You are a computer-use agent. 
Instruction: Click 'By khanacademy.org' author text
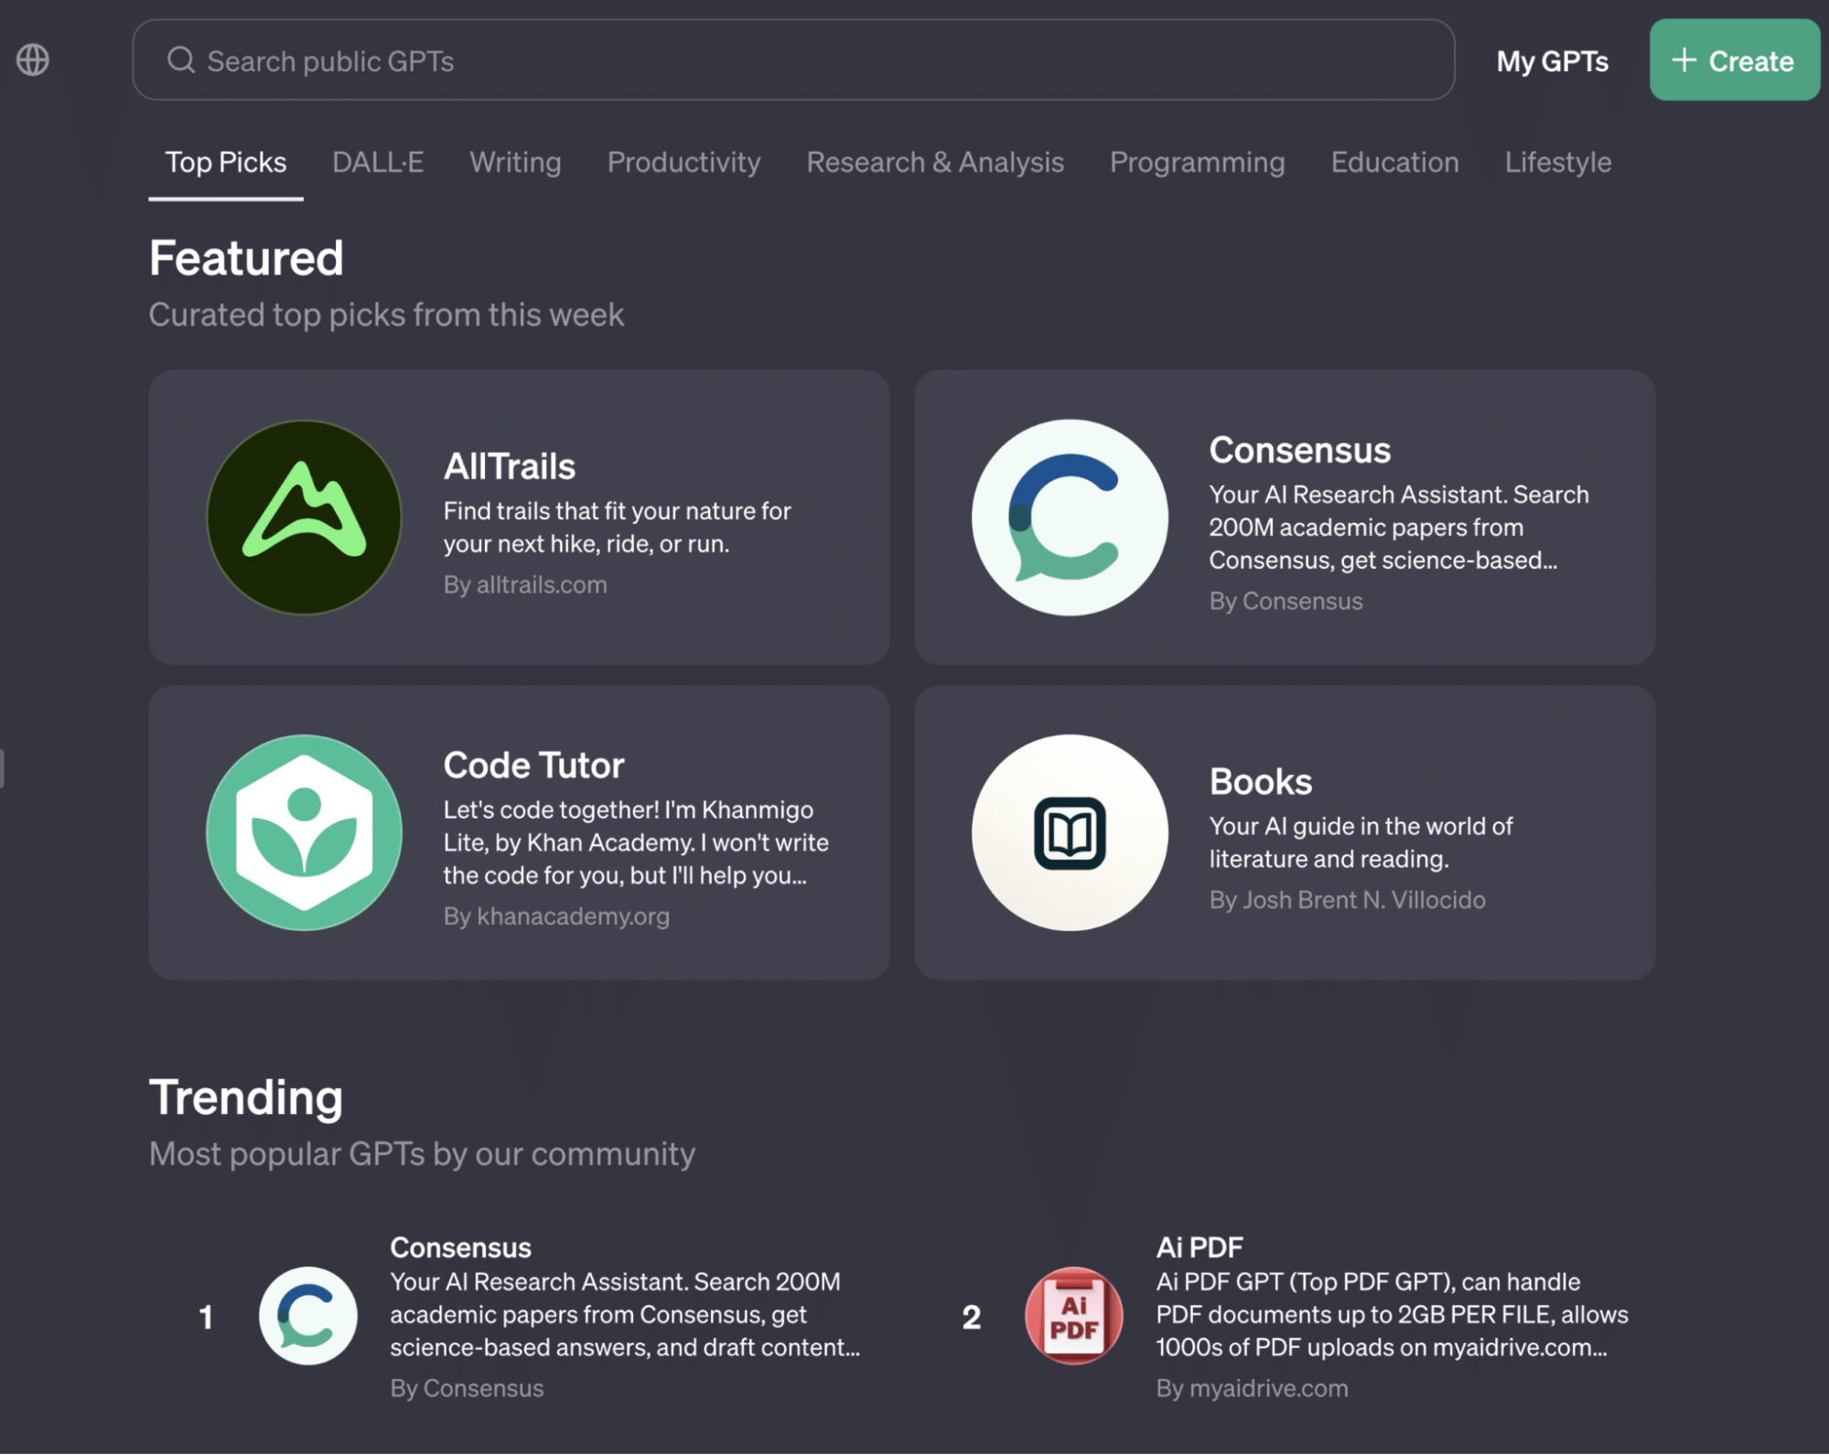coord(556,916)
